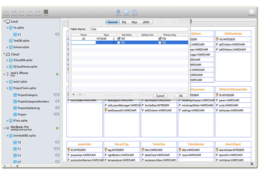Expand the test2.sqlite node

(x=7, y=82)
